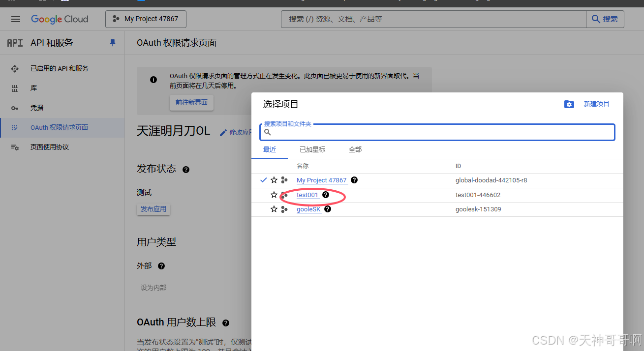This screenshot has width=644, height=351.
Task: Click the OAuth consent sidebar icon
Action: [15, 128]
